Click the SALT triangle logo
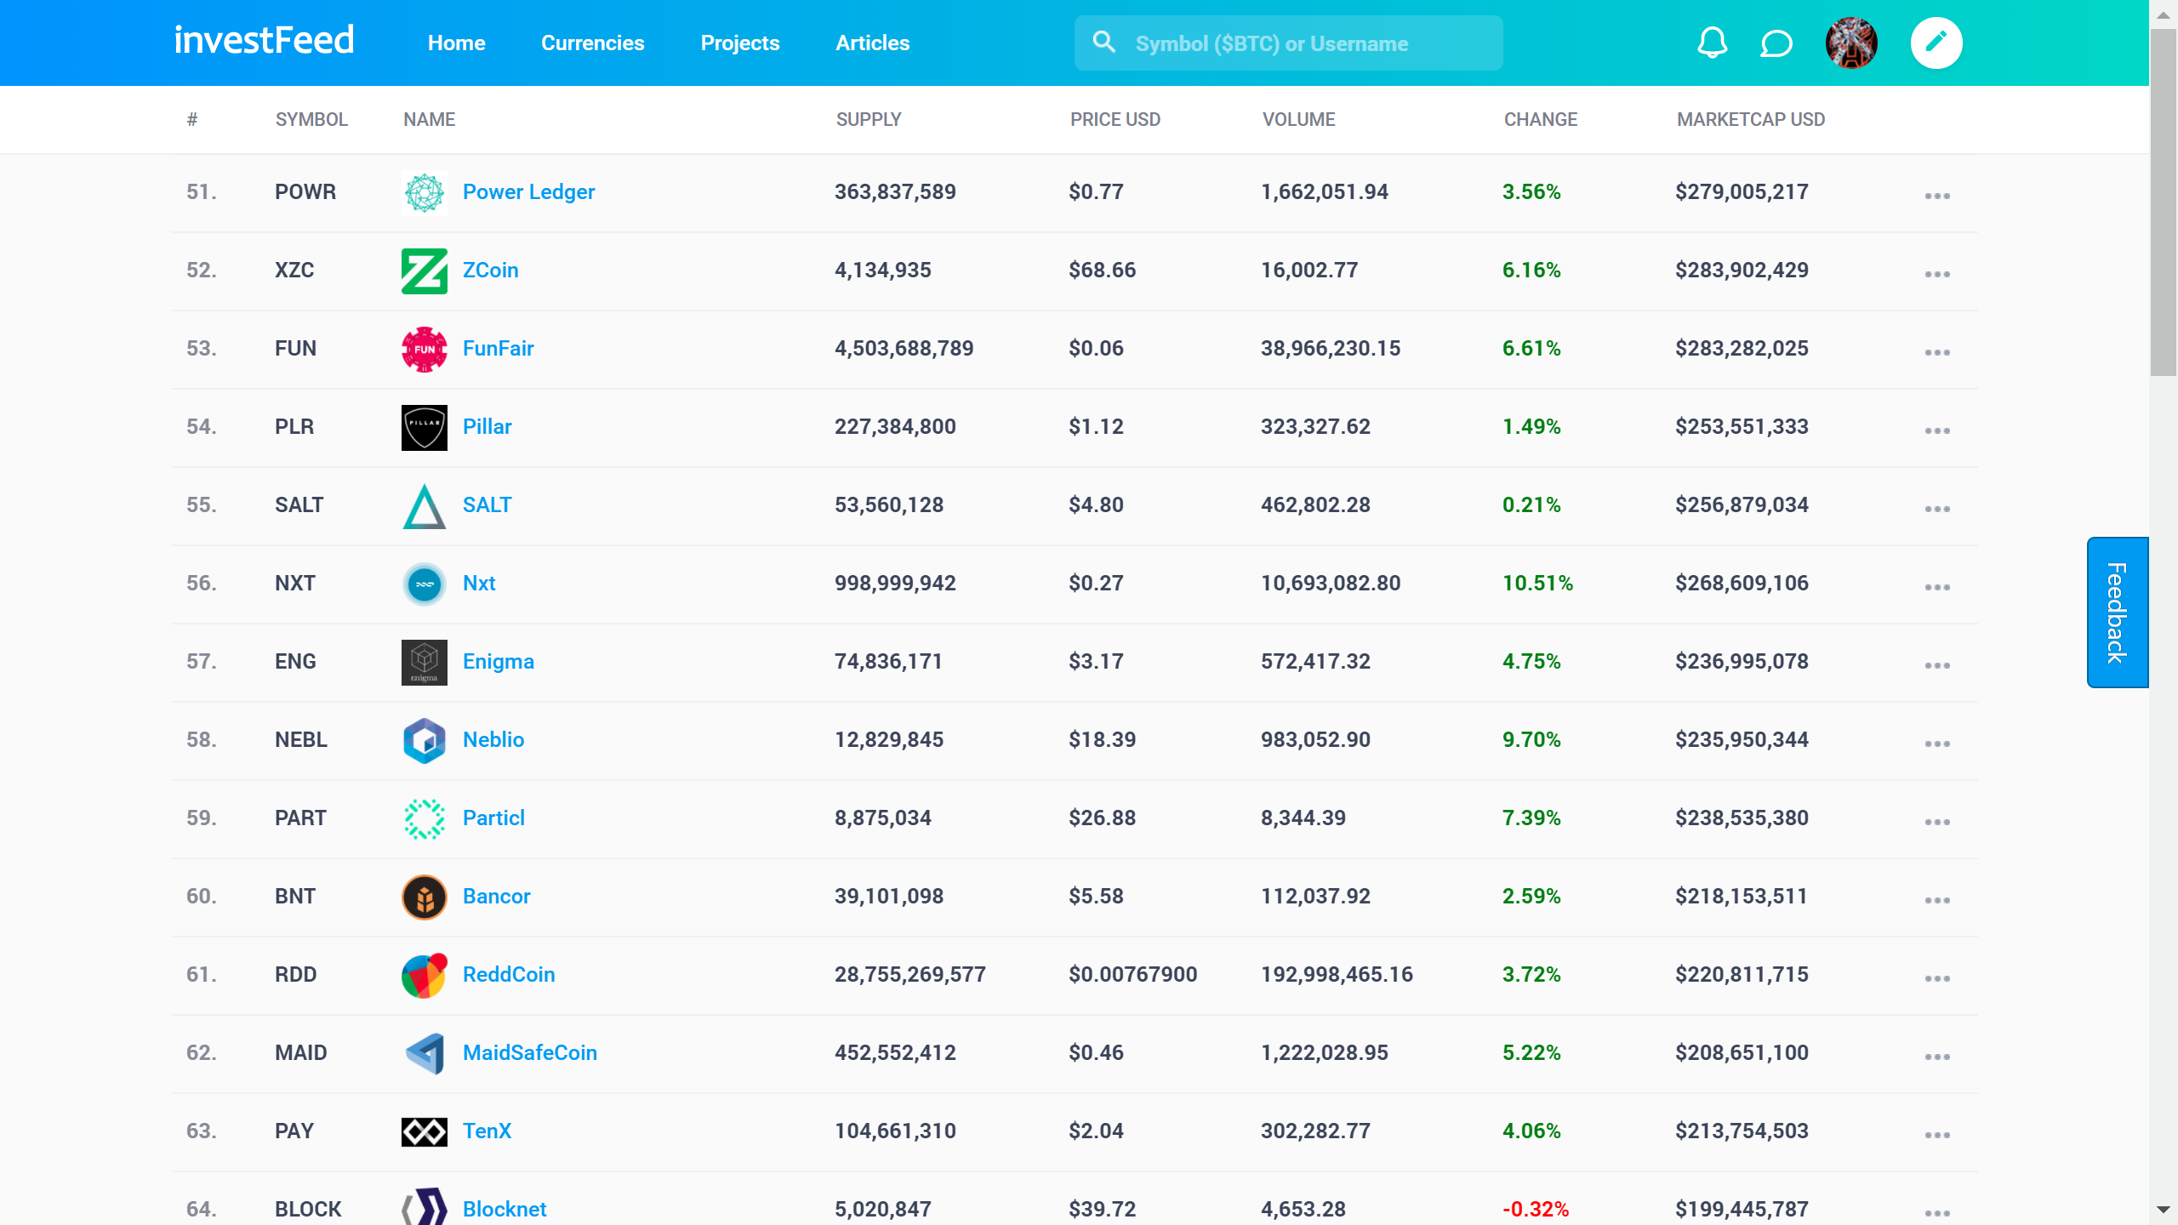Screen dimensions: 2178x1225 425,505
